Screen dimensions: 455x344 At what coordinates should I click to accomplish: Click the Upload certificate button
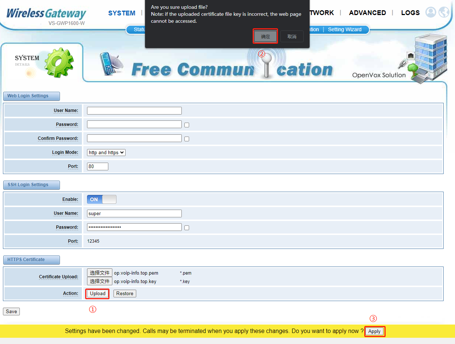[98, 293]
